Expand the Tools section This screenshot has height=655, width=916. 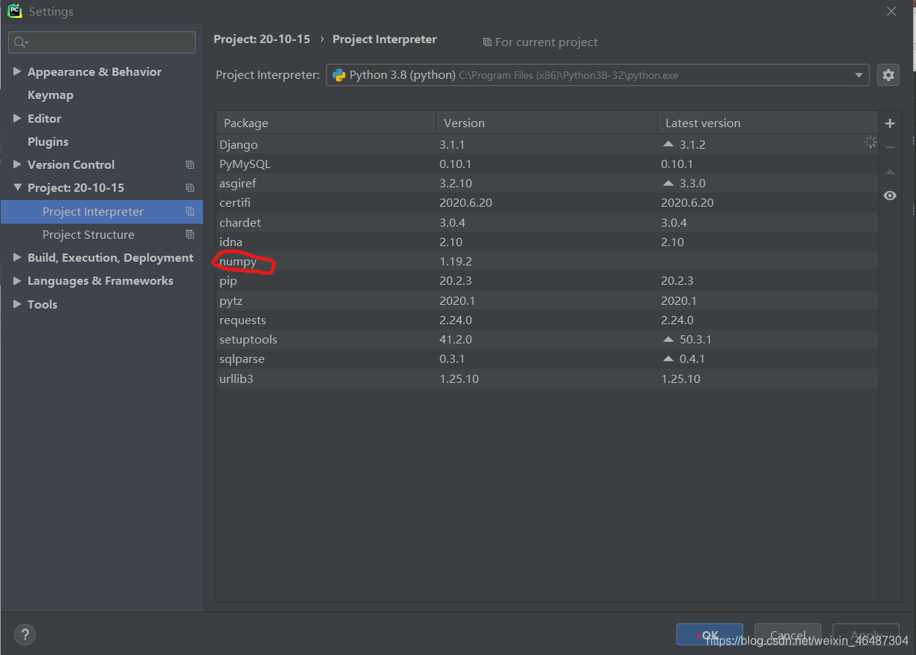[x=17, y=305]
